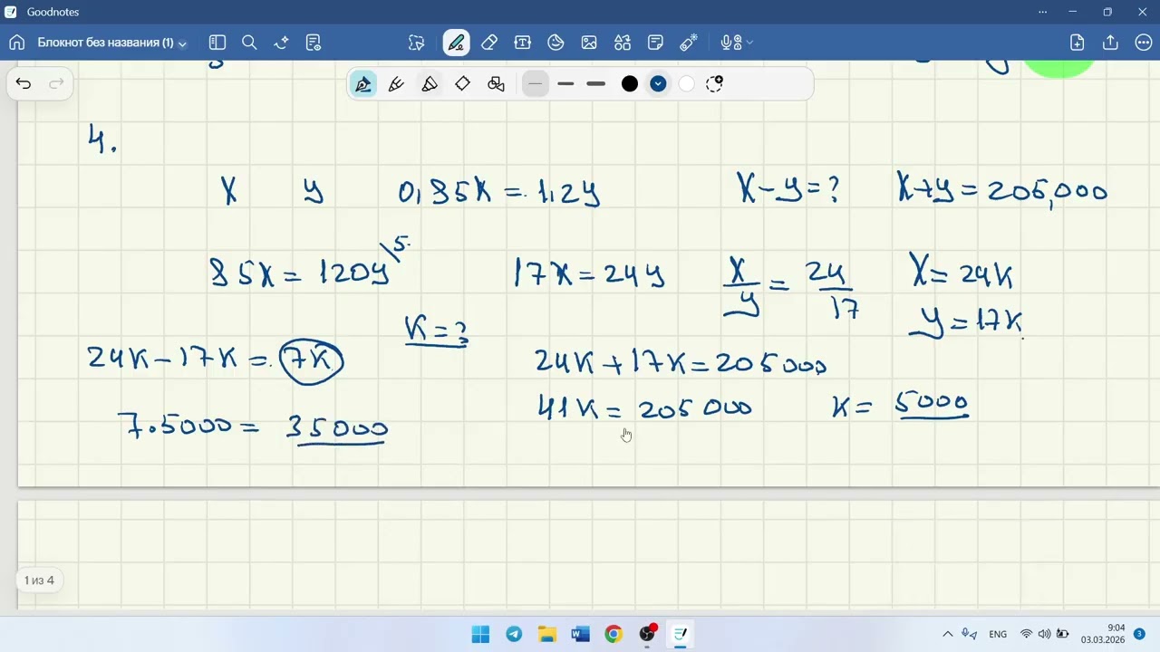Select the thinnest stroke width
The image size is (1160, 652).
(x=536, y=84)
